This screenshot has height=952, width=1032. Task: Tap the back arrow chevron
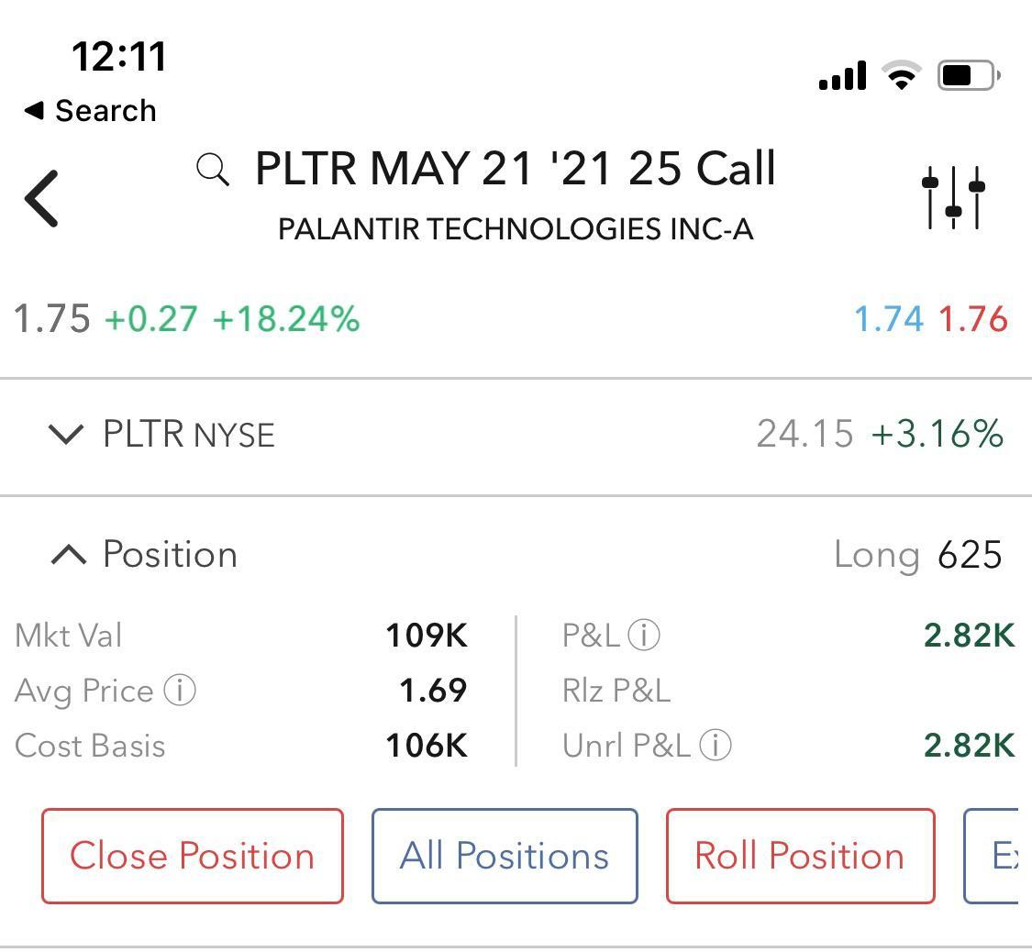(41, 198)
